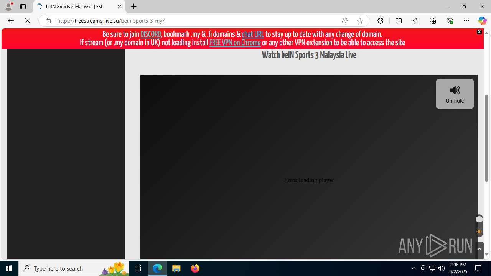View site information lock icon

tap(48, 21)
